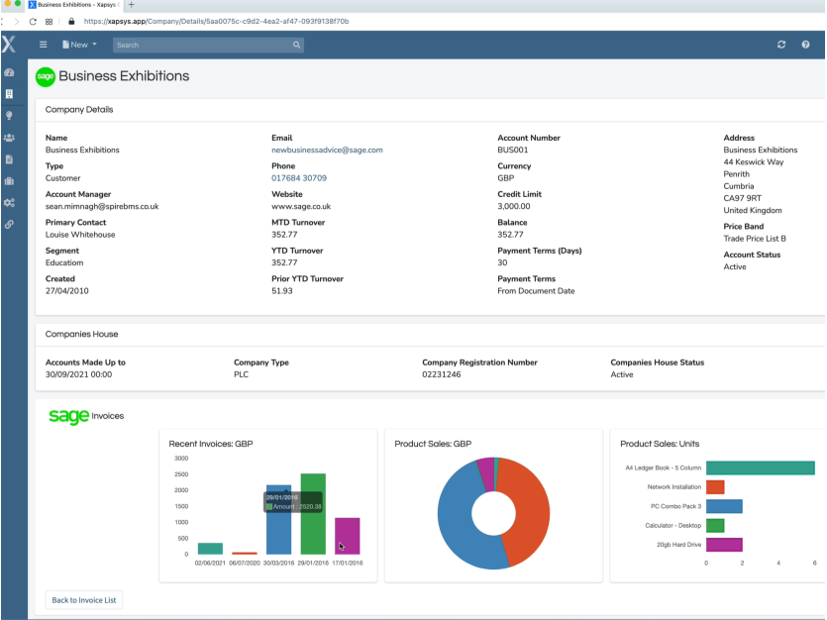The height and width of the screenshot is (620, 827).
Task: Open the link integrations sidebar icon
Action: pos(9,224)
